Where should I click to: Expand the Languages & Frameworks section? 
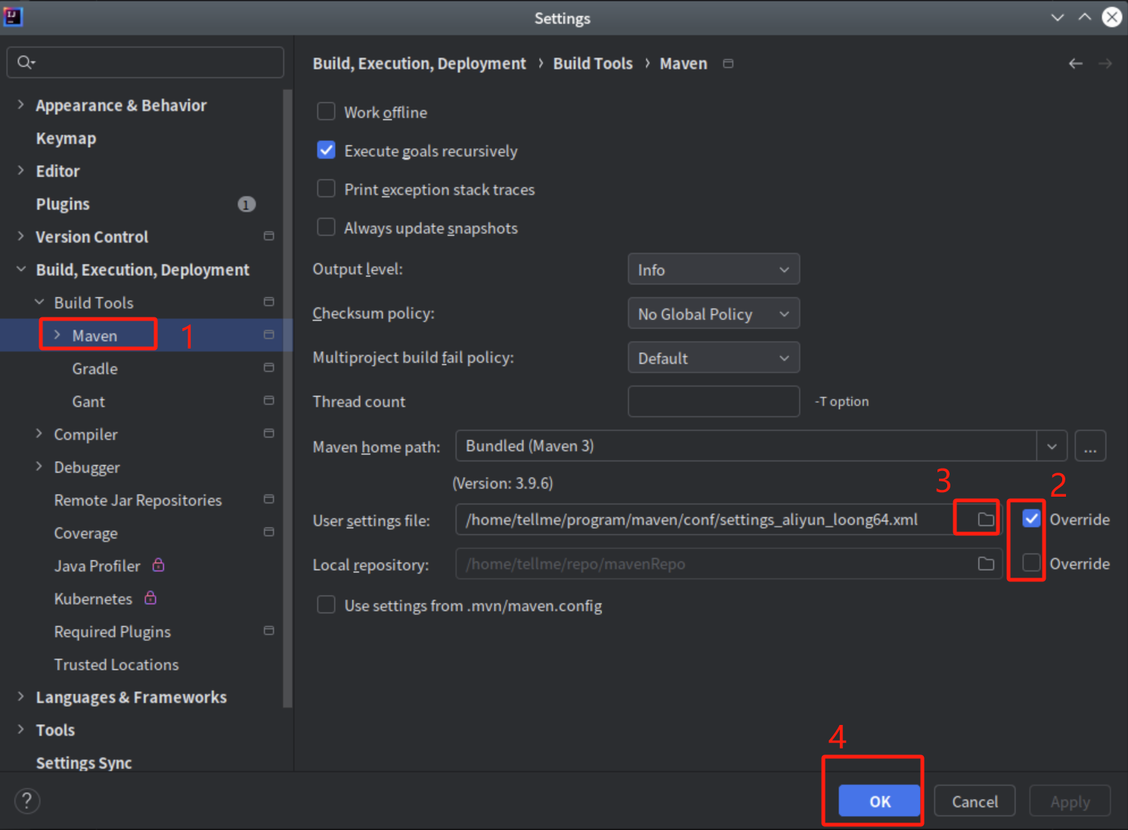coord(20,697)
